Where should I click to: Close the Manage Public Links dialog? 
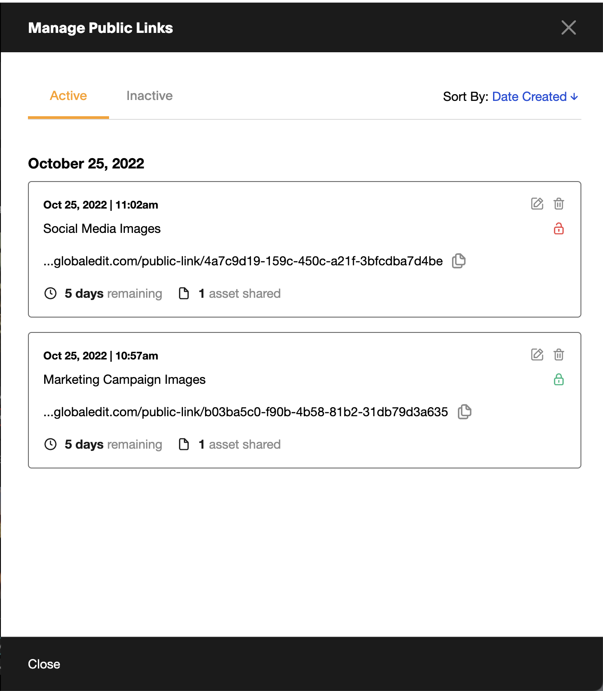click(x=569, y=27)
